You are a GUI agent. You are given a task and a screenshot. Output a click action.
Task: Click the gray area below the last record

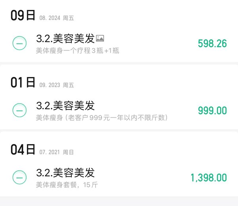[119, 202]
